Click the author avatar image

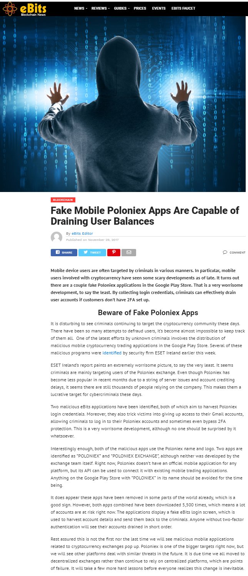point(57,237)
